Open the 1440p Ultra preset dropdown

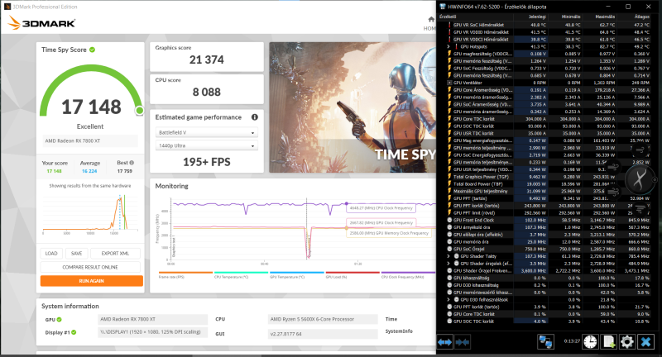206,145
